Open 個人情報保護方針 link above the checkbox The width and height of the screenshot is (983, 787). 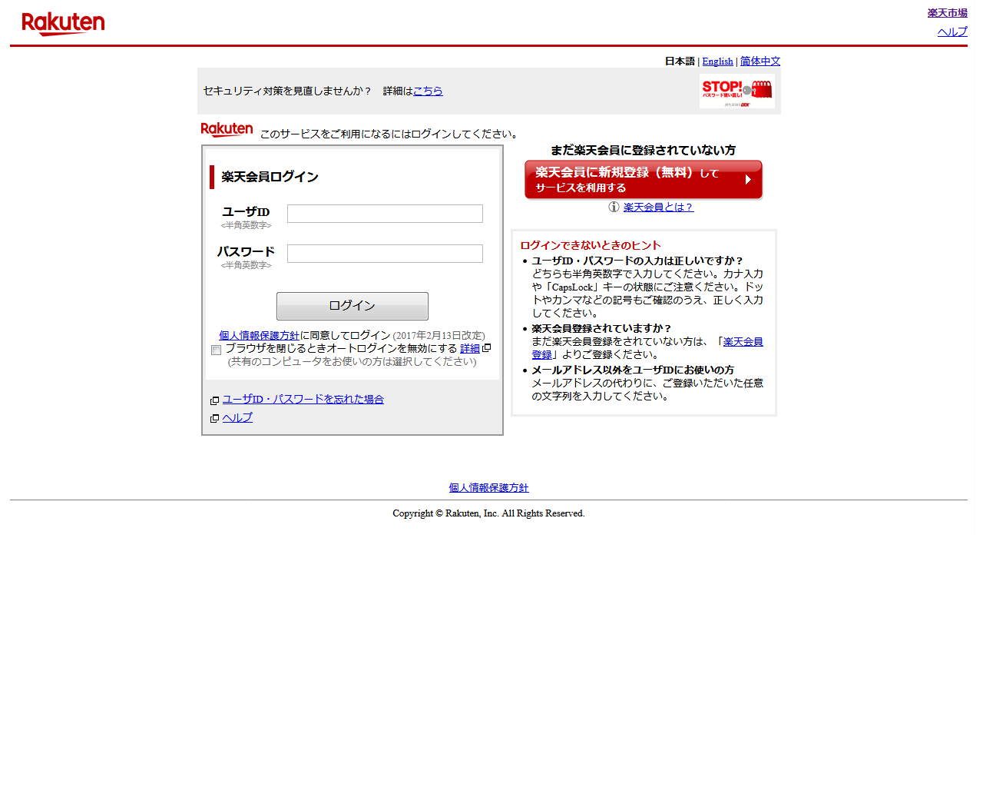click(x=259, y=335)
